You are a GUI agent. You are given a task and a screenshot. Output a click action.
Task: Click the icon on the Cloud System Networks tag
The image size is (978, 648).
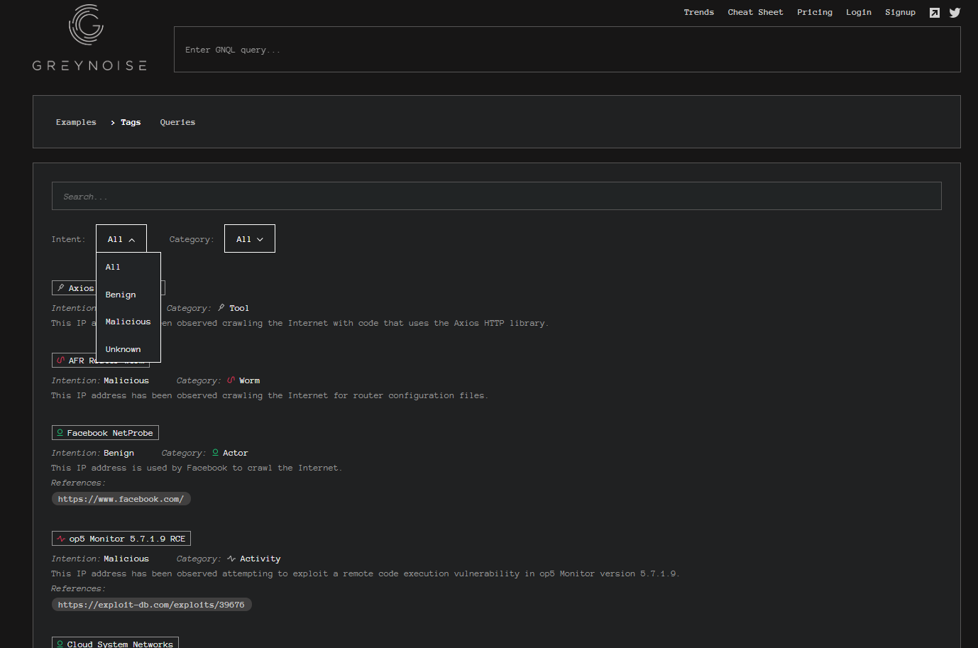60,644
